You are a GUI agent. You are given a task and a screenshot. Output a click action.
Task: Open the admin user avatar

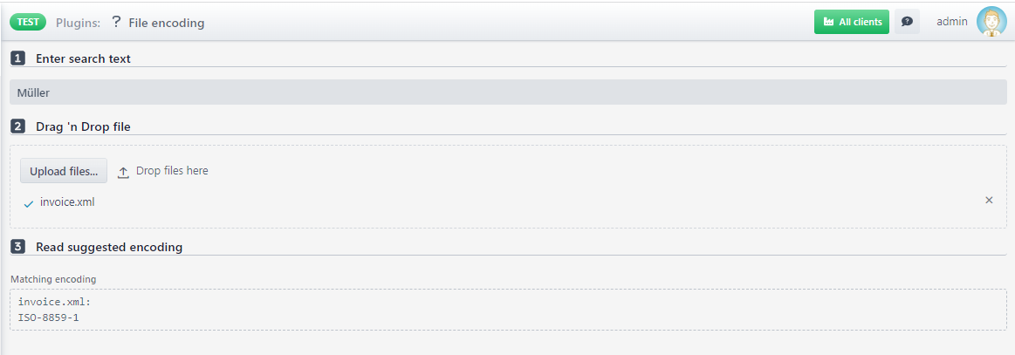click(x=991, y=21)
